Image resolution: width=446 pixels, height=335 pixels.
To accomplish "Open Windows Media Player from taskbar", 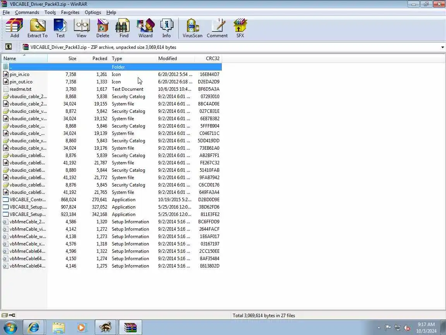I will (x=81, y=327).
